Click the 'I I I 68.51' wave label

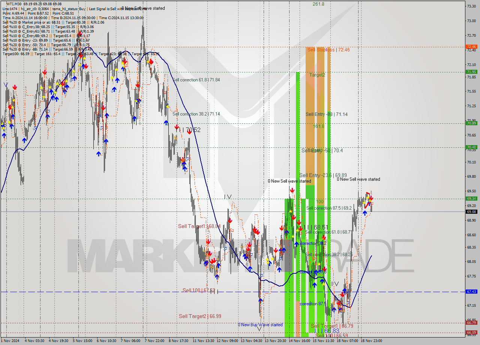(x=316, y=227)
